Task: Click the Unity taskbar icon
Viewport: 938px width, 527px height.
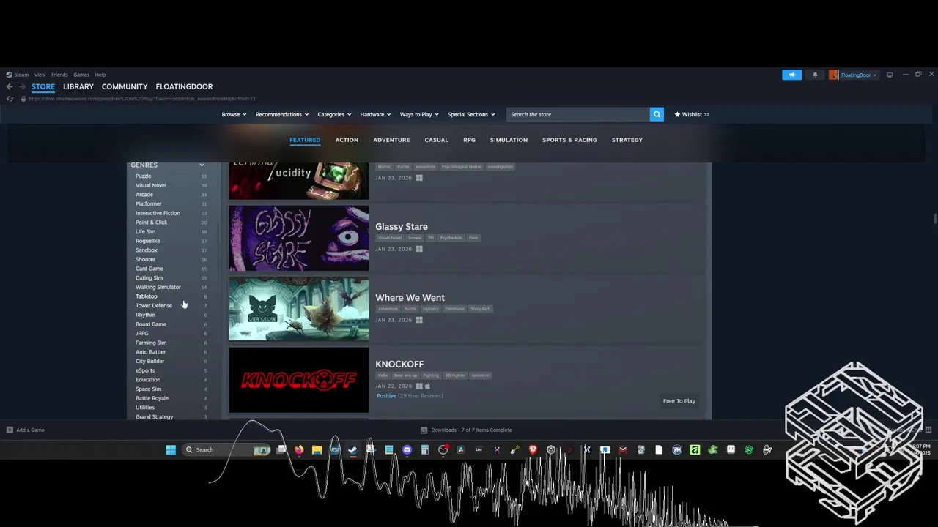Action: 551,449
